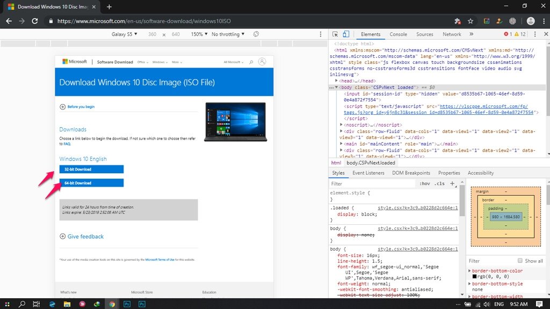Click the address bar URL
550x309 pixels.
[x=144, y=21]
